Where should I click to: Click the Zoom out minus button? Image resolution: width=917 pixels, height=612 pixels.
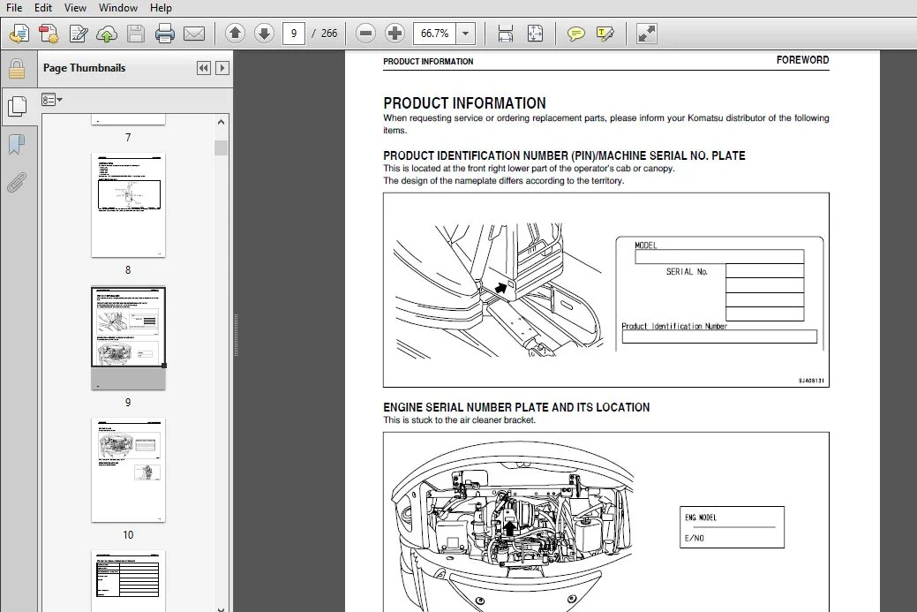coord(365,34)
